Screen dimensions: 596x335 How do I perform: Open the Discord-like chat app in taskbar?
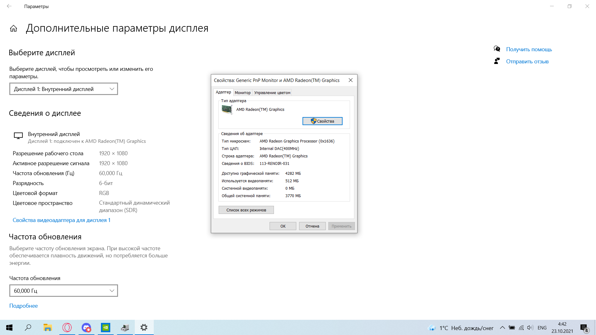[x=86, y=328]
